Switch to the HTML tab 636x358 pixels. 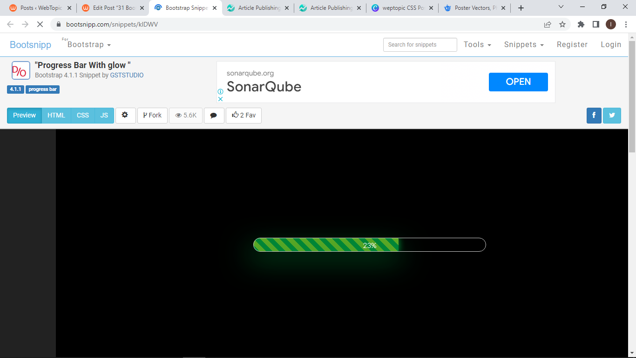(56, 115)
